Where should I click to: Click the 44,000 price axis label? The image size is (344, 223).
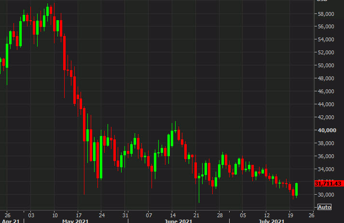326,104
